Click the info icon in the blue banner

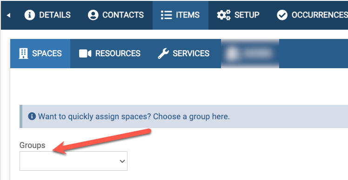point(32,116)
